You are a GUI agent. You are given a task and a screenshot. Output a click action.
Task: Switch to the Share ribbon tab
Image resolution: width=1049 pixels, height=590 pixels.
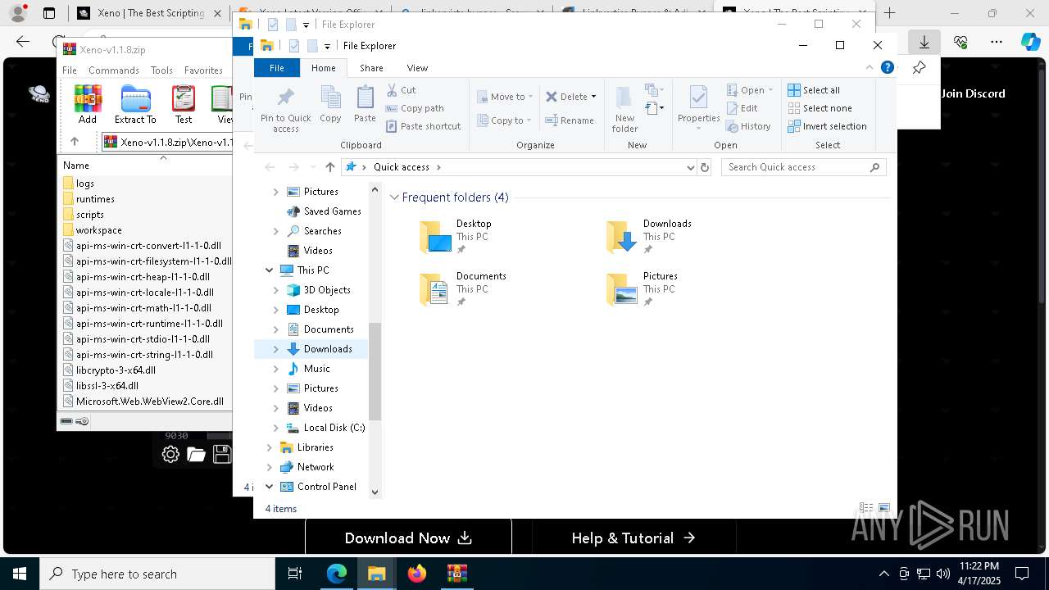click(x=371, y=68)
